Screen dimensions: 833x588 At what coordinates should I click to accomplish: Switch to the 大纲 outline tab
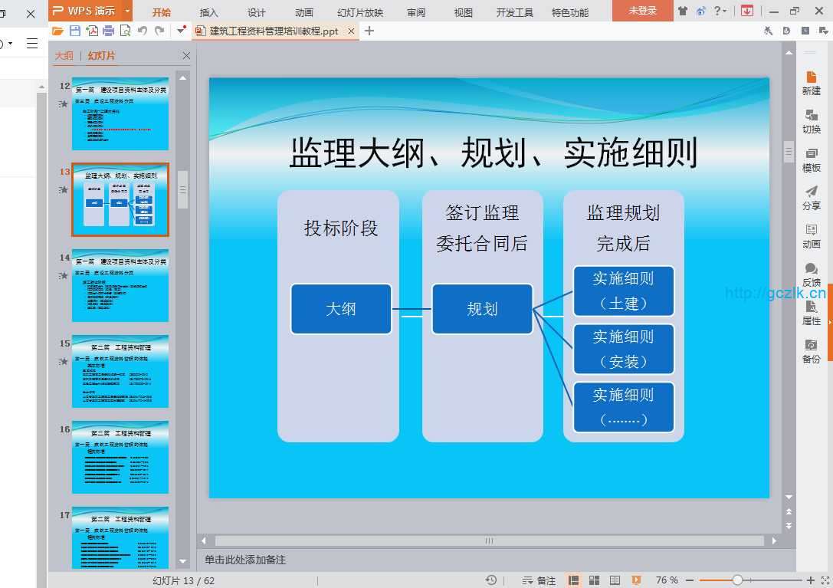click(x=64, y=56)
